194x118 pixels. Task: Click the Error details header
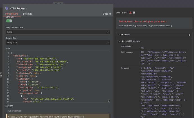[125, 34]
